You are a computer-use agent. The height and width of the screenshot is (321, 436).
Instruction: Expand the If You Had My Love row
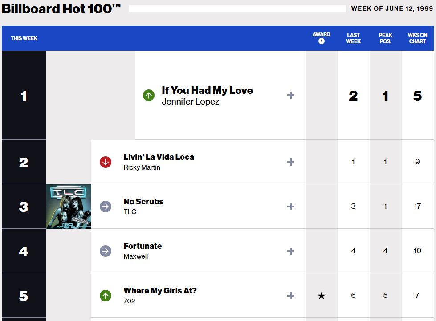(291, 95)
